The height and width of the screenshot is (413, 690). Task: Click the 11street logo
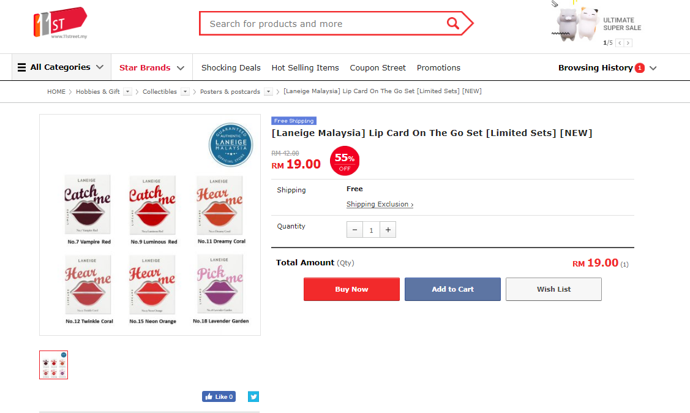coord(59,23)
